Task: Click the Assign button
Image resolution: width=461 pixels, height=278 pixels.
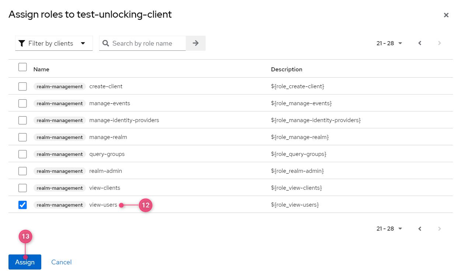Action: [25, 262]
